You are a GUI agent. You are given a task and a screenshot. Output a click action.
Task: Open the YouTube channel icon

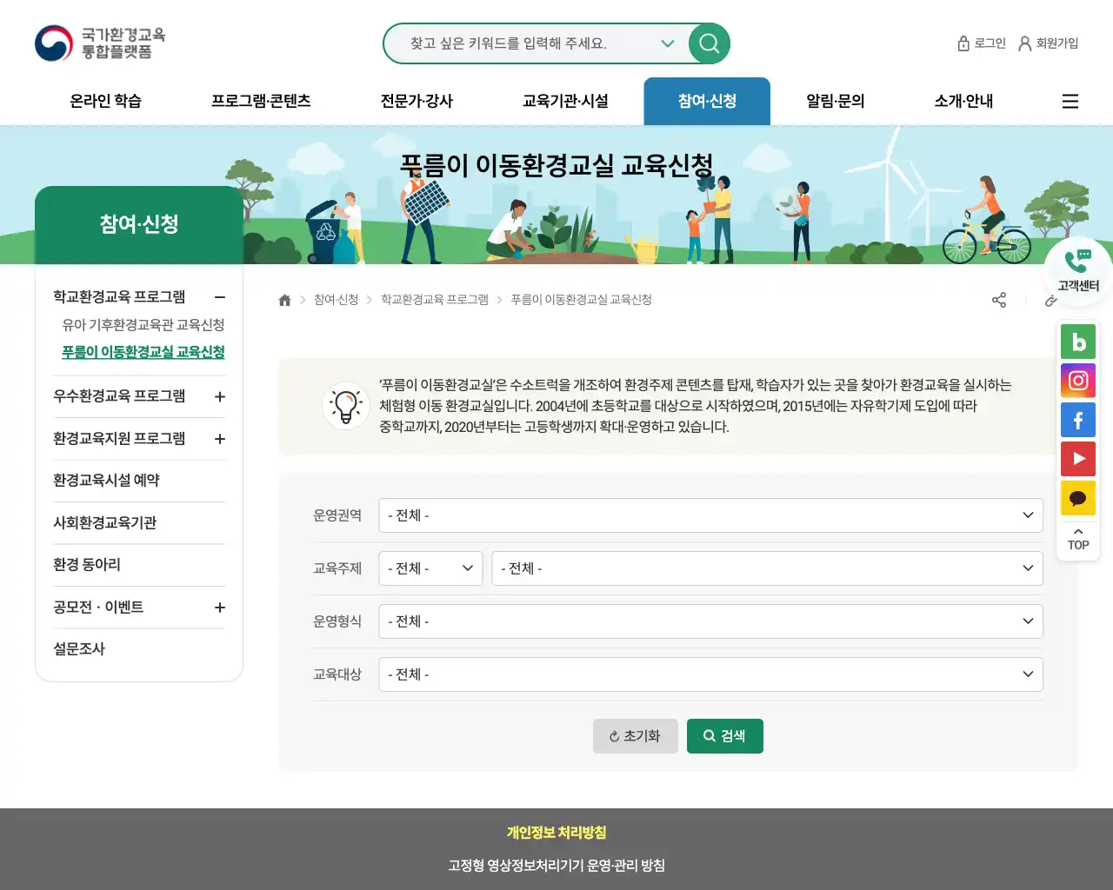(1078, 459)
